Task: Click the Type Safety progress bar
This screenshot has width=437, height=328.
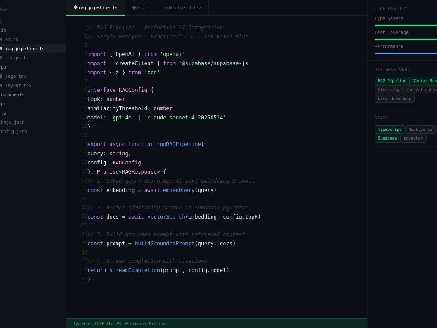Action: click(x=406, y=25)
